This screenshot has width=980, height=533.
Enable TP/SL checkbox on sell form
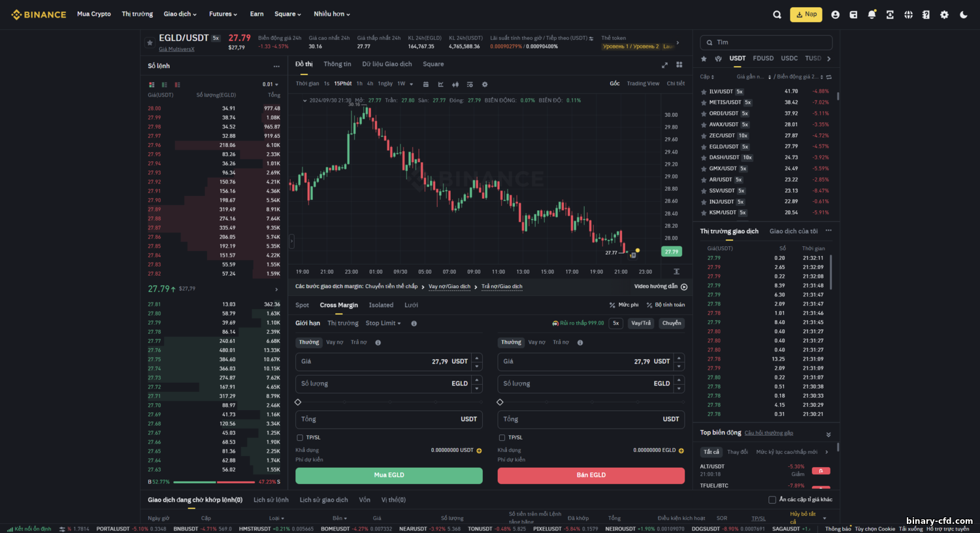502,438
